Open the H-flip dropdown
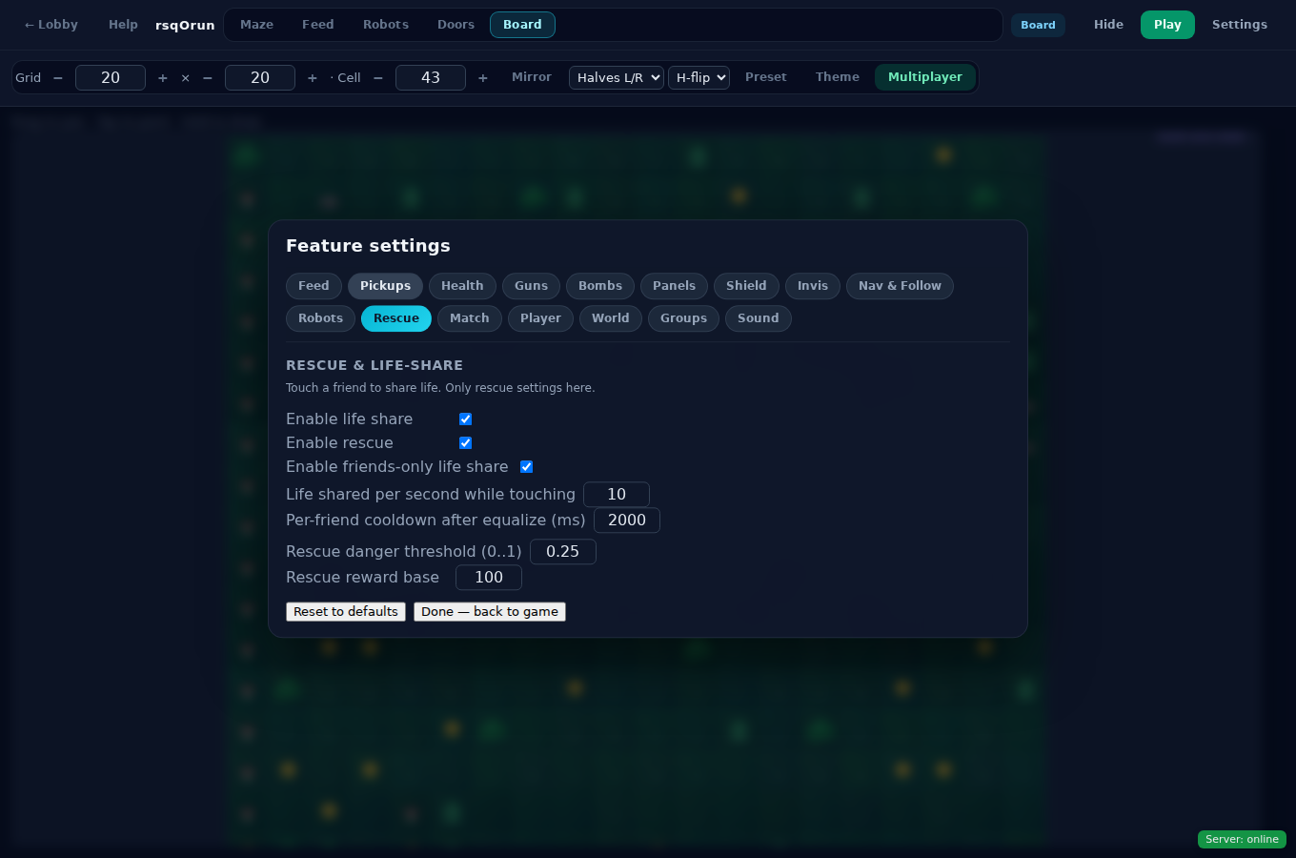Image resolution: width=1296 pixels, height=858 pixels. point(699,78)
